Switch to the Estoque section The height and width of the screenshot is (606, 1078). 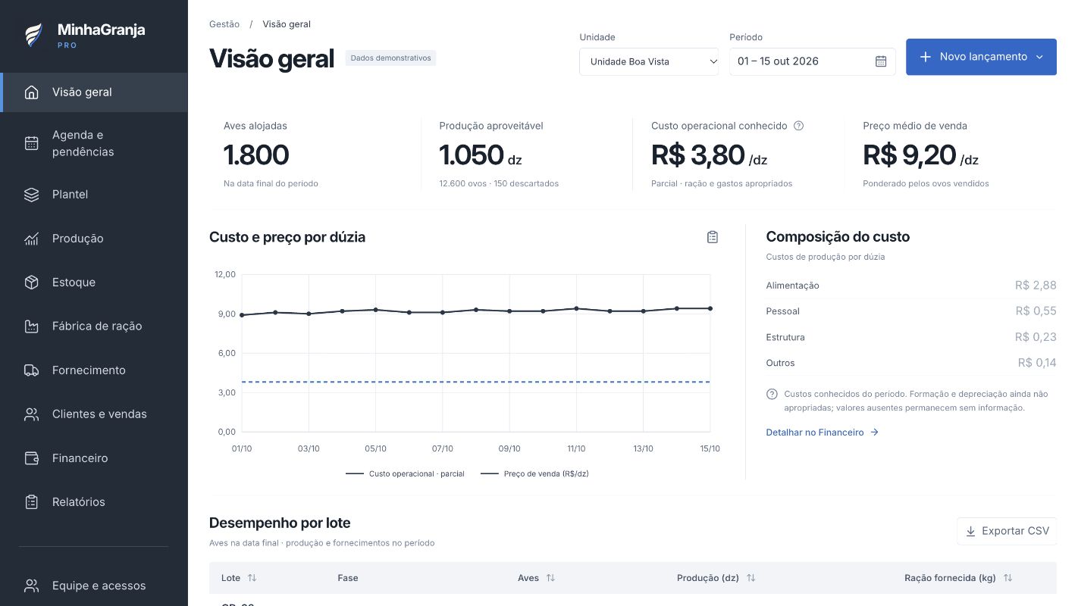(x=94, y=283)
